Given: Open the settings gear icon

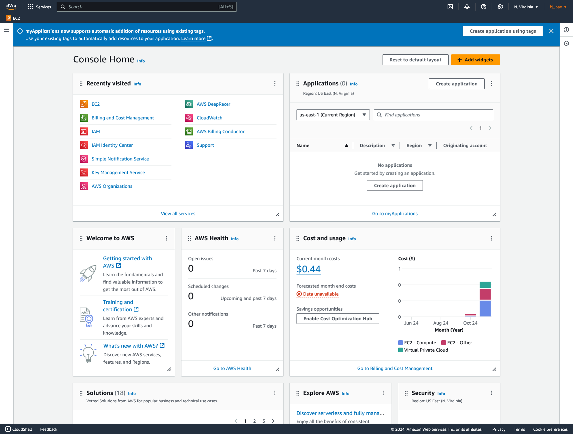Looking at the screenshot, I should click(x=500, y=7).
